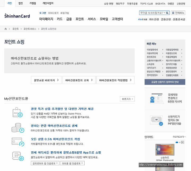Open BIGDATA top link
Viewport: 191px width, 171px height.
[x=160, y=4]
